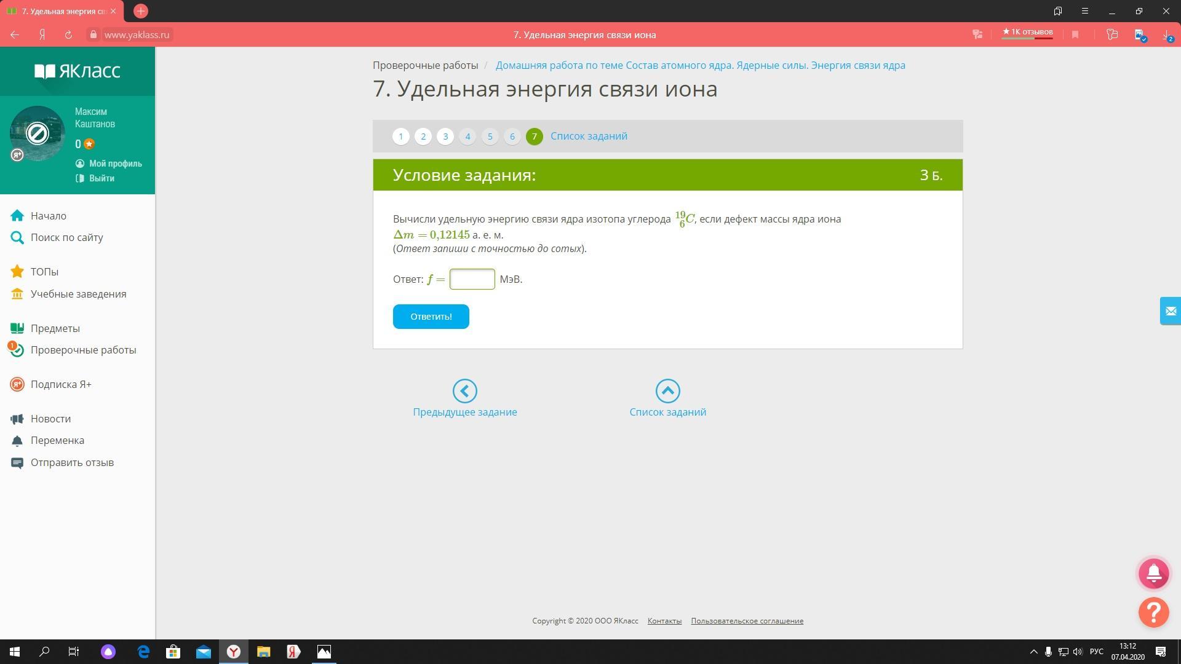Click the task list up-arrow icon
The width and height of the screenshot is (1181, 664).
pos(667,391)
